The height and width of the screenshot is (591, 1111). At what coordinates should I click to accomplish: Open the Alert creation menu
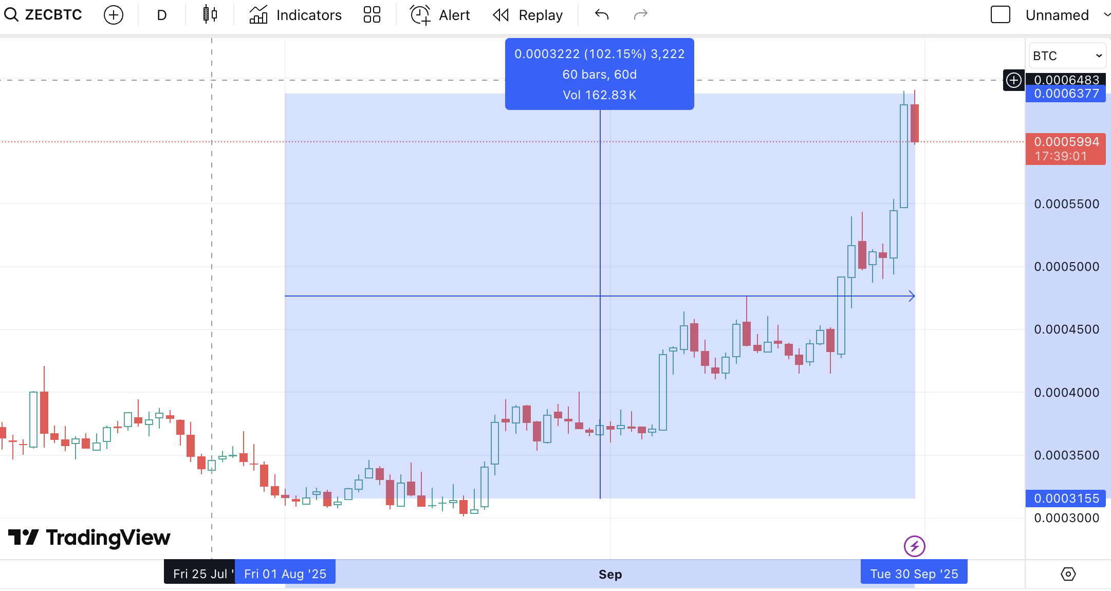click(439, 14)
